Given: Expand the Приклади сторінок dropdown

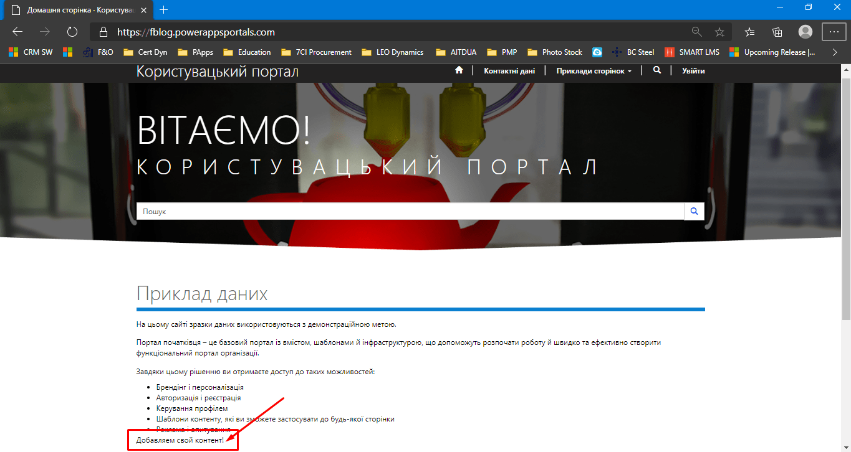Looking at the screenshot, I should pos(594,71).
